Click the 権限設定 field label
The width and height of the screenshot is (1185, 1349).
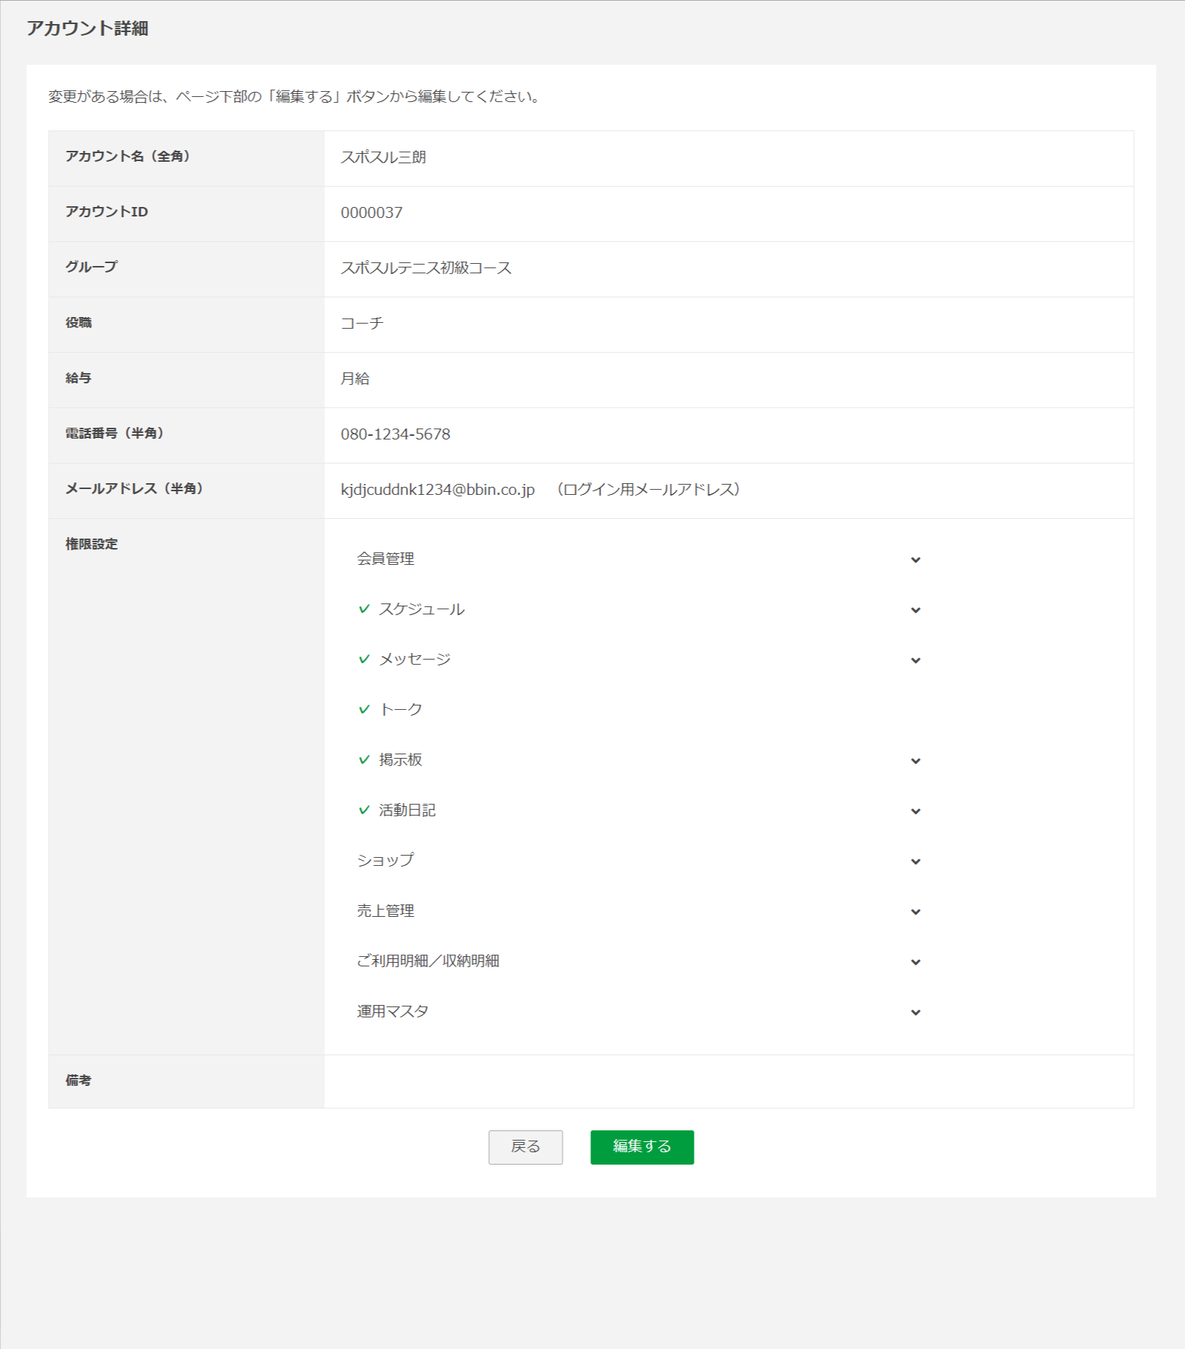coord(91,544)
